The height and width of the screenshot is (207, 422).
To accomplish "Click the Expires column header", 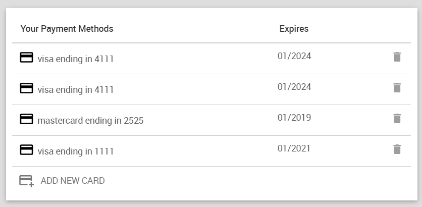I will pos(294,29).
